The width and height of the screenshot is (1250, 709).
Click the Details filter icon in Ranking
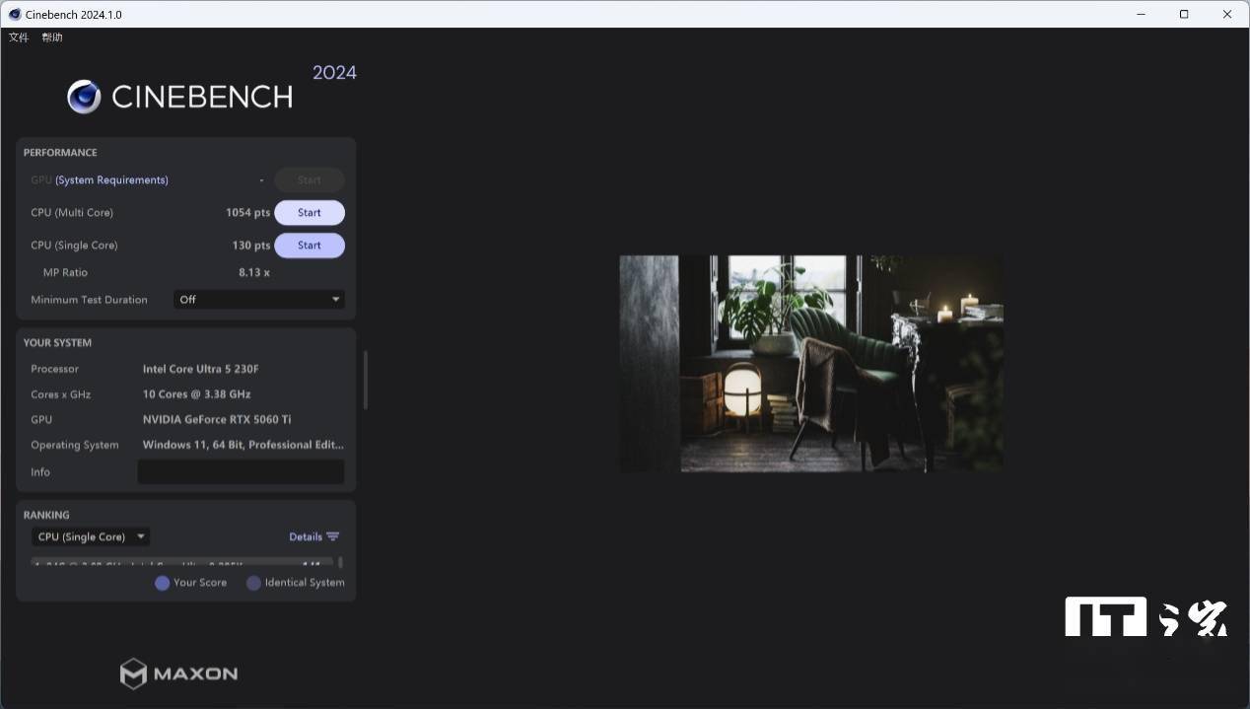pyautogui.click(x=333, y=536)
